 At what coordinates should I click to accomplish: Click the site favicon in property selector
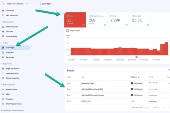[4, 4]
